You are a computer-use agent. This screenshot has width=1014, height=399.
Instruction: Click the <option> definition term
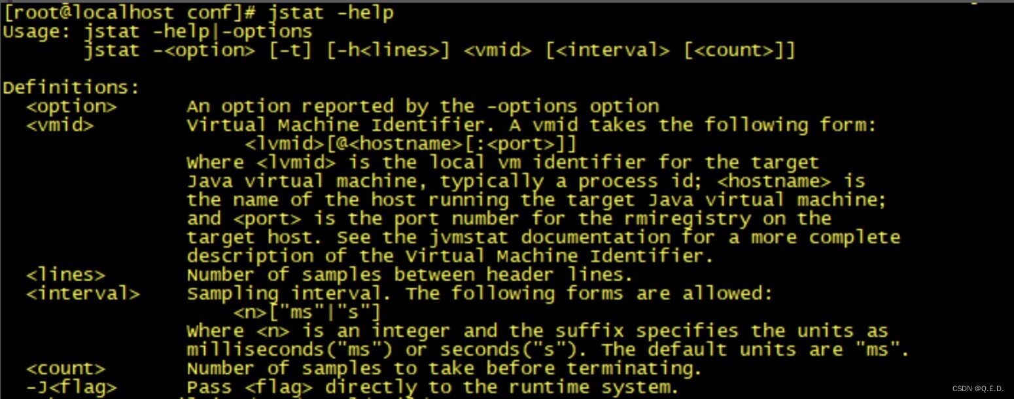click(71, 107)
